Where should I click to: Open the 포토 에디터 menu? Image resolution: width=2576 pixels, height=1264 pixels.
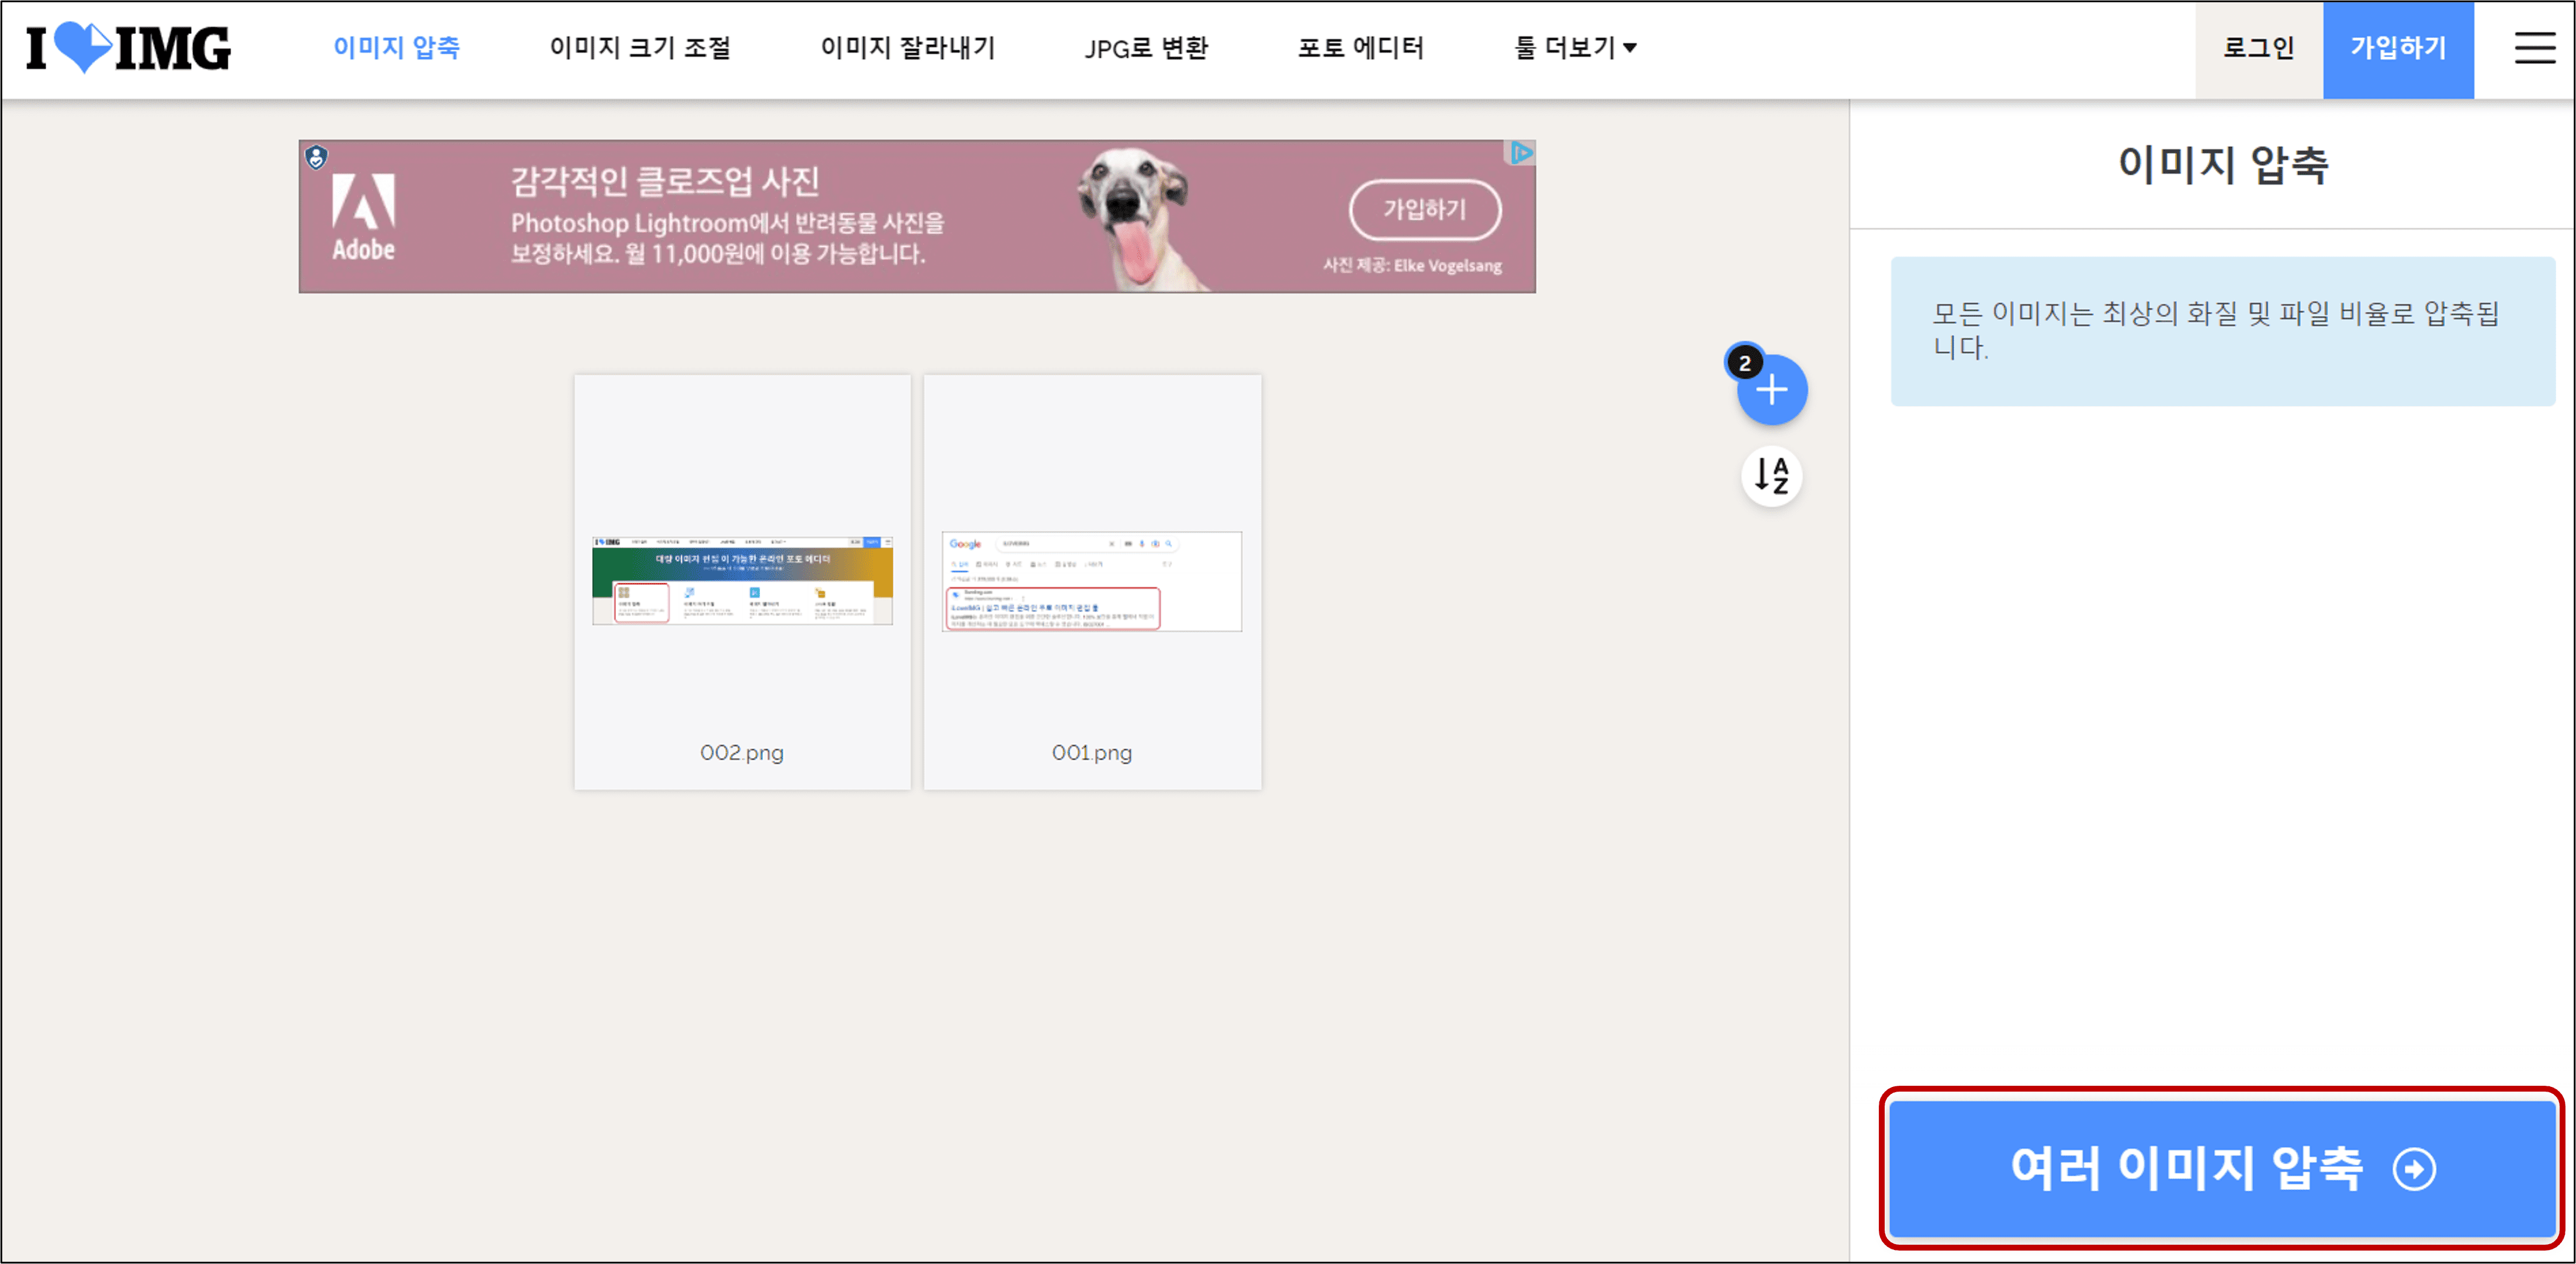(1360, 48)
